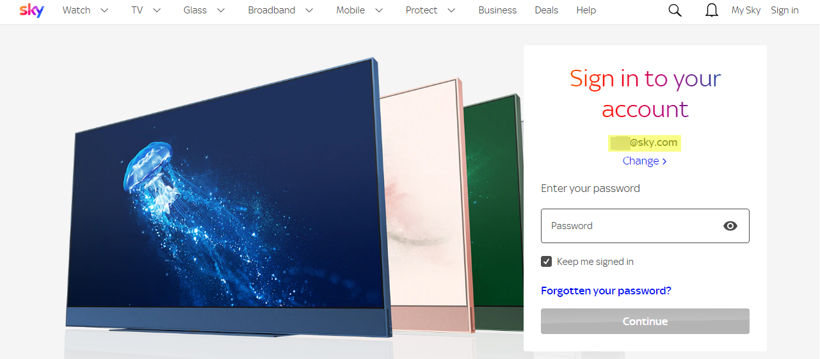This screenshot has height=359, width=820.
Task: Expand the Mobile menu chevron
Action: click(379, 10)
